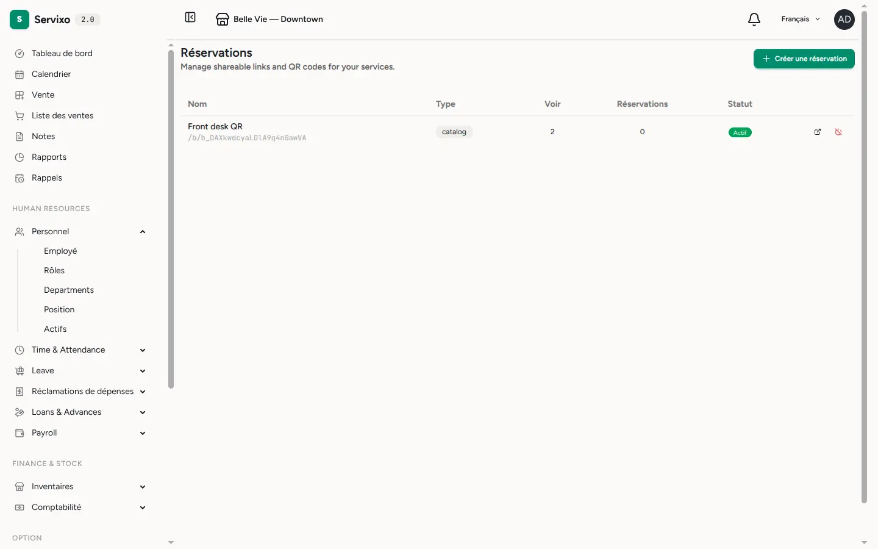Open the AD user avatar

pos(844,20)
